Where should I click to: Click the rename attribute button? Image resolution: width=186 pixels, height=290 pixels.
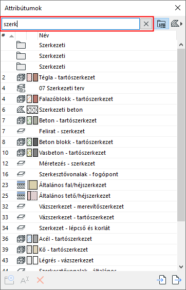[25, 280]
